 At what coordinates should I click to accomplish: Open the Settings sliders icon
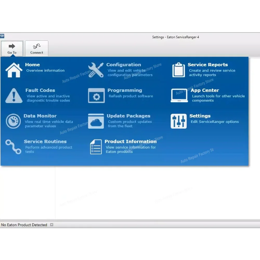pos(179,121)
